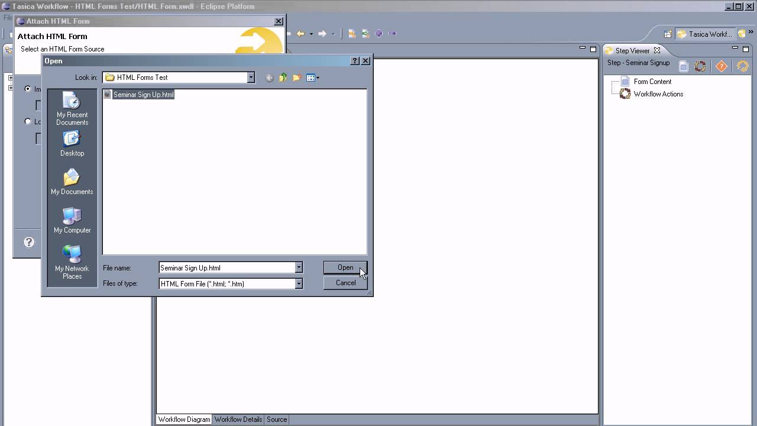
Task: Show Form Content via Step Viewer toolbar icon
Action: pyautogui.click(x=684, y=66)
